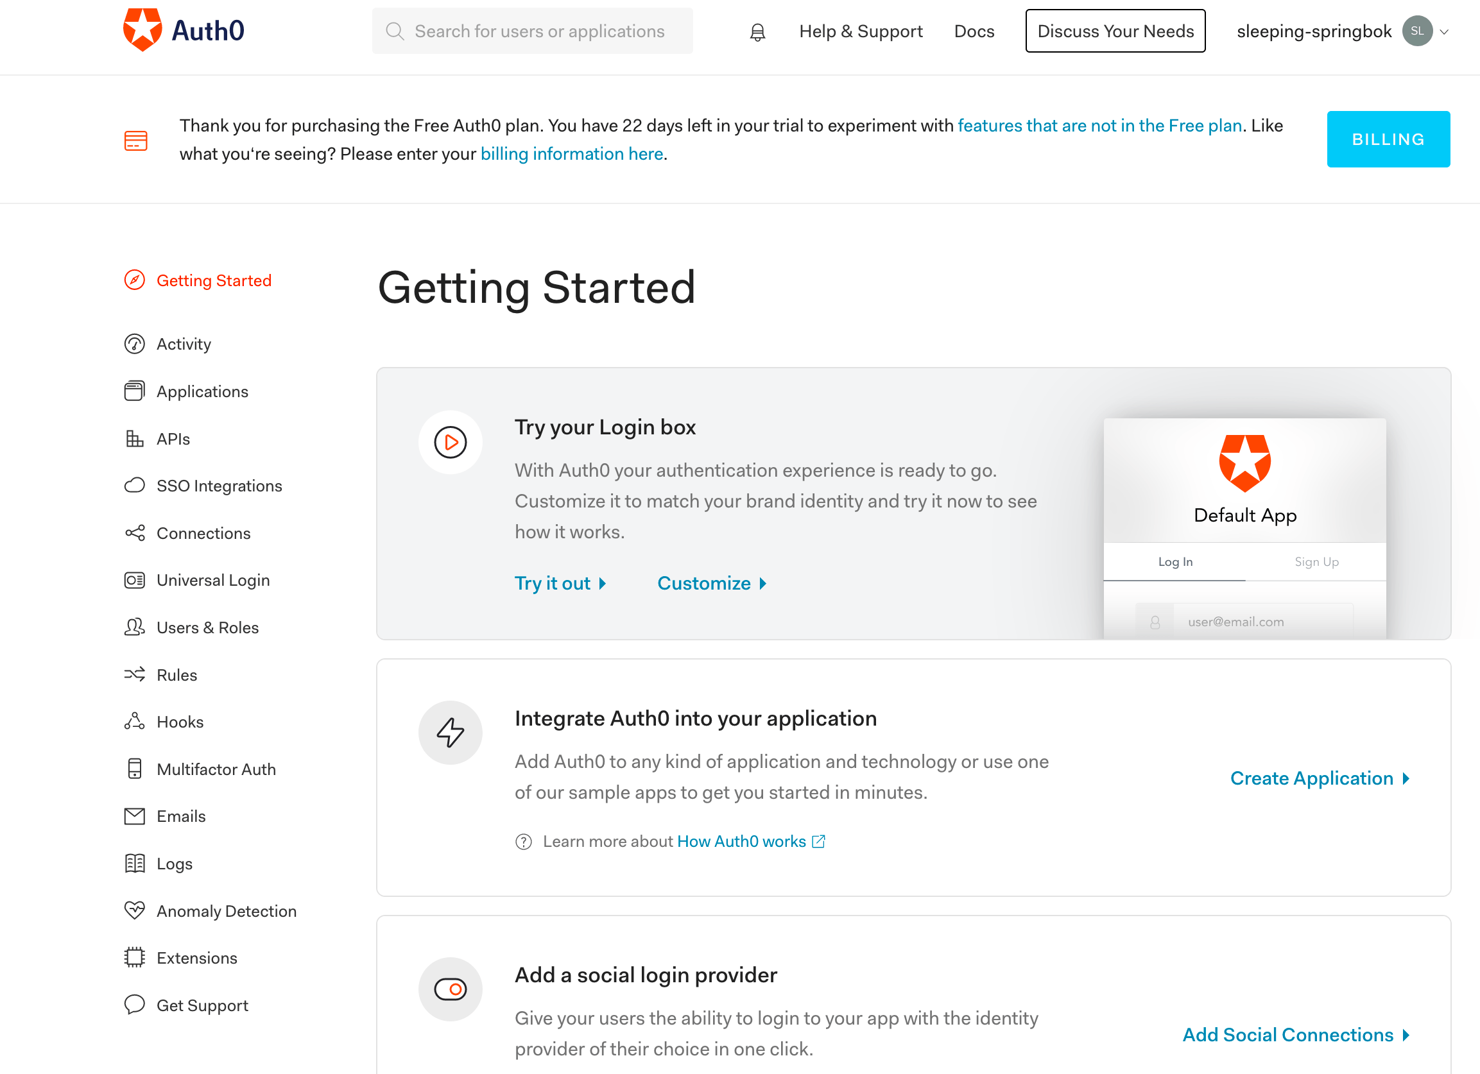Click the social login toggle icon
1480x1074 pixels.
point(451,989)
